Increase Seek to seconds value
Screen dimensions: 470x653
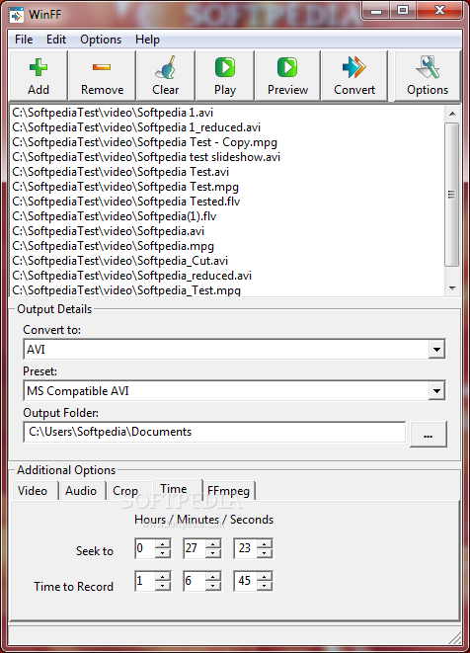coord(264,543)
